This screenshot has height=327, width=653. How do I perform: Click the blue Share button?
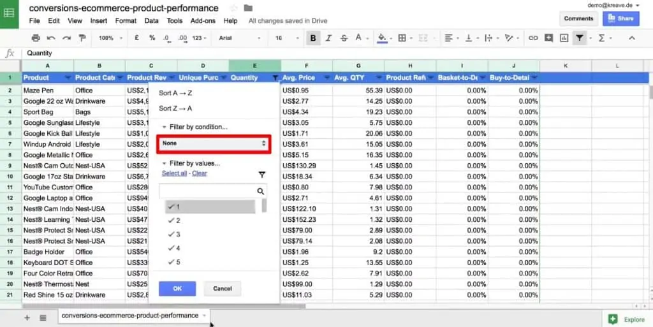pos(621,18)
